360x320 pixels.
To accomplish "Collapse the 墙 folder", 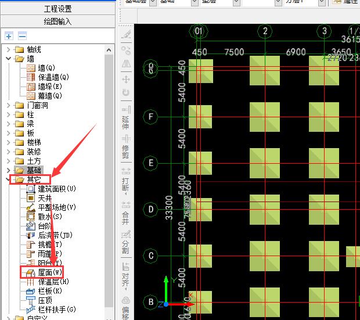I will tap(8, 59).
